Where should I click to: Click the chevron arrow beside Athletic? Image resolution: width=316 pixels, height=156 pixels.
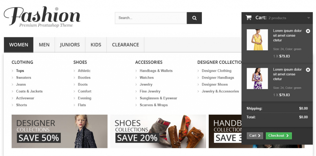point(74,71)
